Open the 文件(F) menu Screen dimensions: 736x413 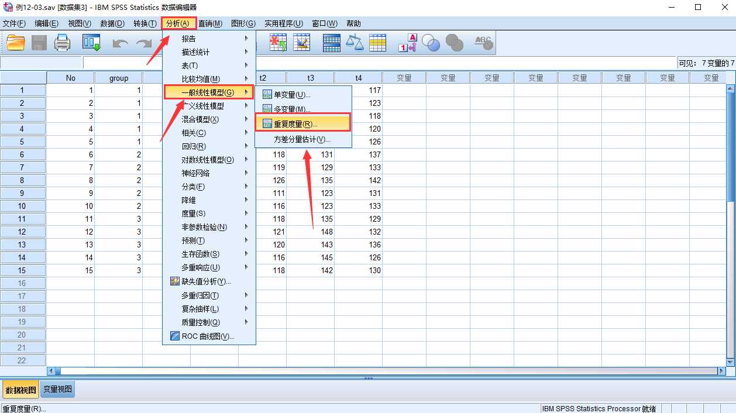(15, 23)
